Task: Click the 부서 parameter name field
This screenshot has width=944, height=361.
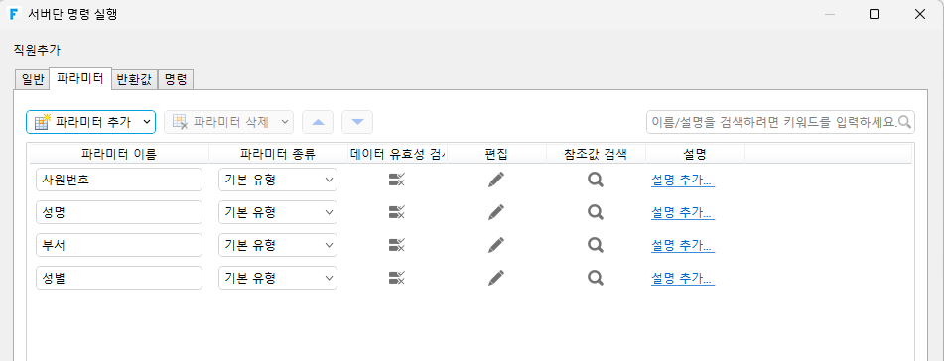Action: (x=119, y=245)
